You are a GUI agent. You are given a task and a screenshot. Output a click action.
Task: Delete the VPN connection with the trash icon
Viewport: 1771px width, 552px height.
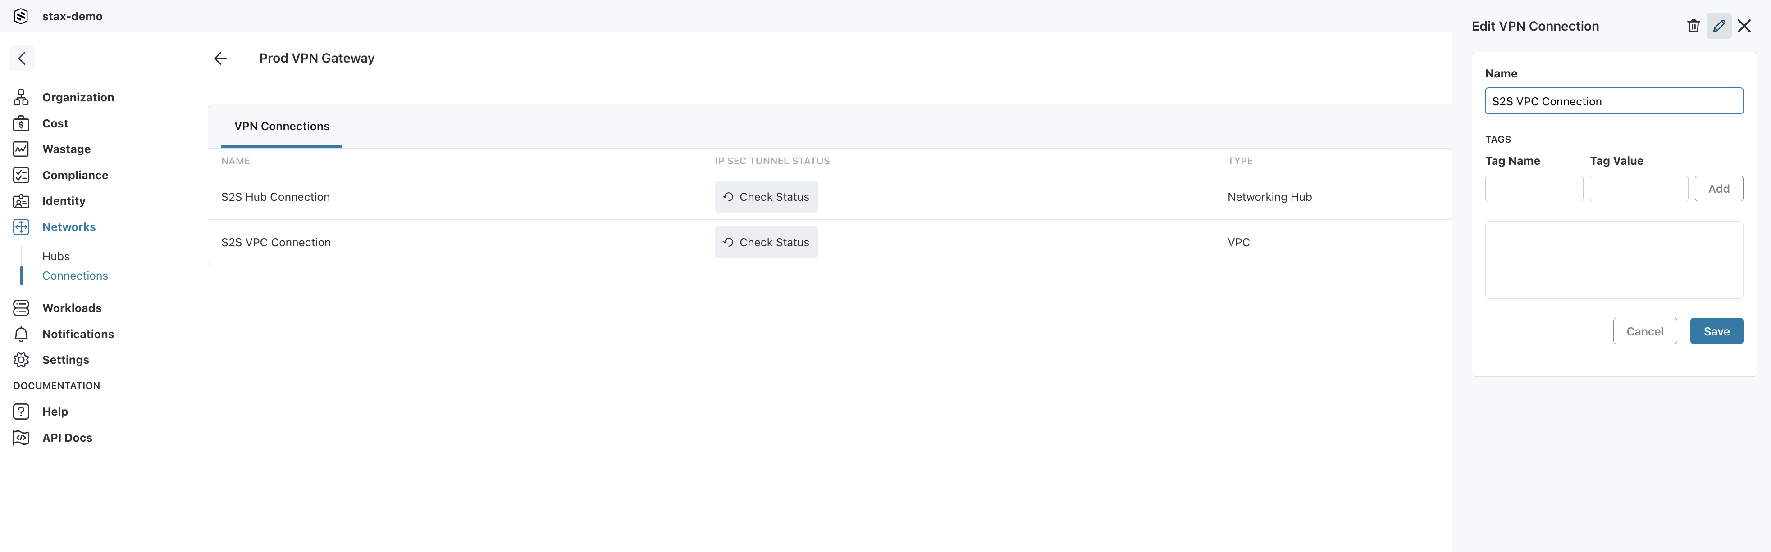click(x=1693, y=26)
